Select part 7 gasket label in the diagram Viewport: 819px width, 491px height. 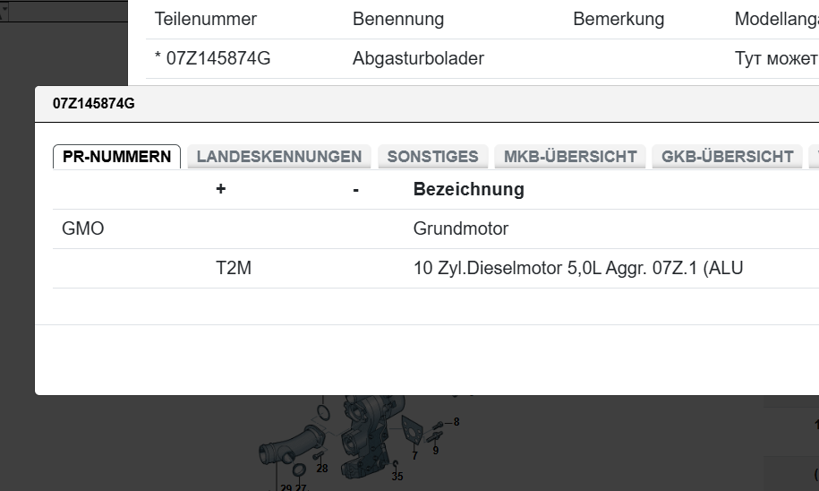click(x=414, y=456)
